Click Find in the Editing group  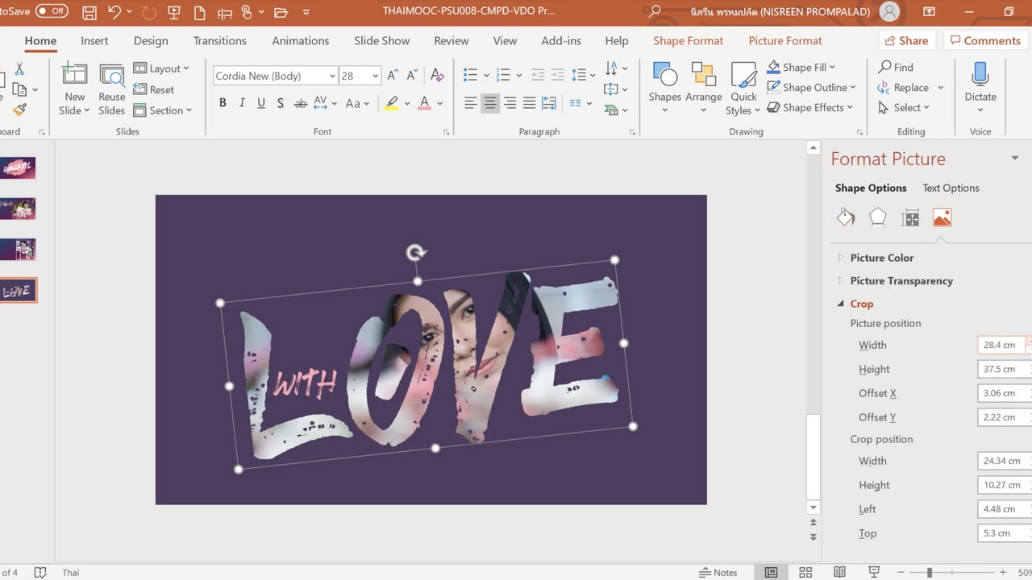(x=896, y=68)
